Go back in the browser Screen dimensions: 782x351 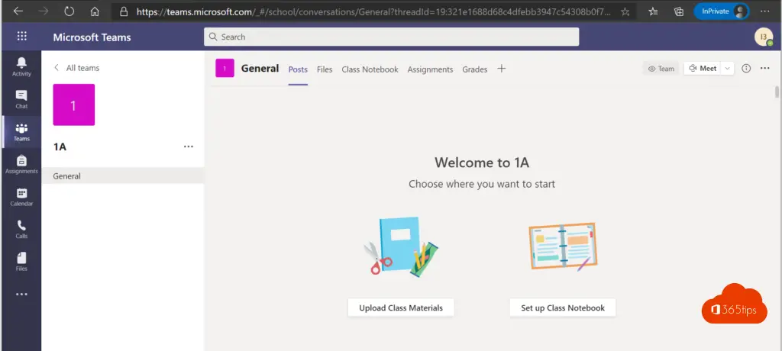point(18,11)
